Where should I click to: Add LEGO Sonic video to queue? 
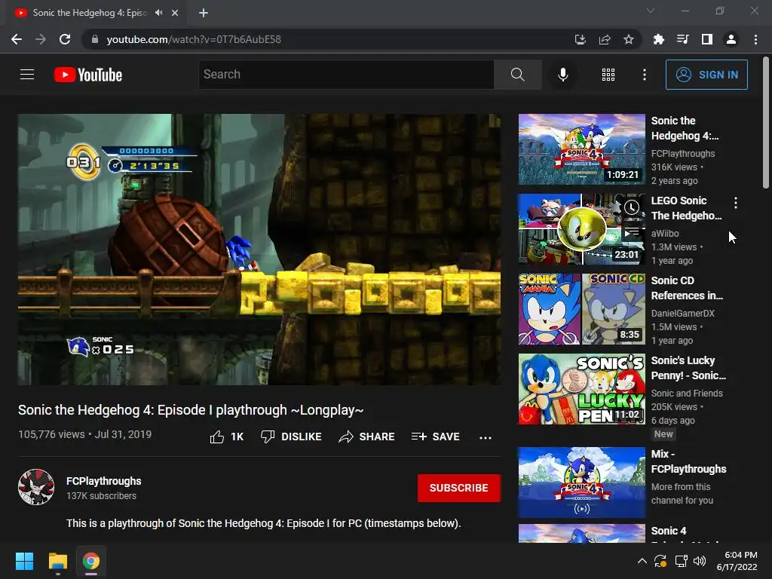[x=632, y=231]
